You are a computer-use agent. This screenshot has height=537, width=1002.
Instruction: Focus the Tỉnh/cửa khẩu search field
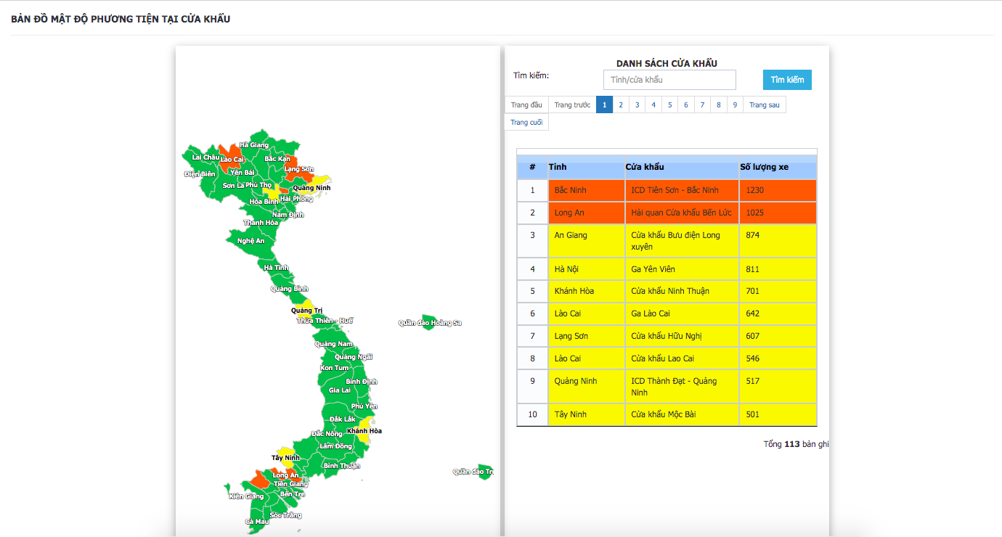[x=669, y=80]
